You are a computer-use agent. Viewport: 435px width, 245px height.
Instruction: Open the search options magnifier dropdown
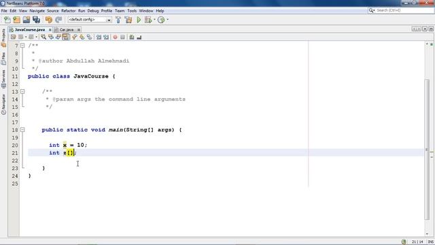[x=372, y=10]
